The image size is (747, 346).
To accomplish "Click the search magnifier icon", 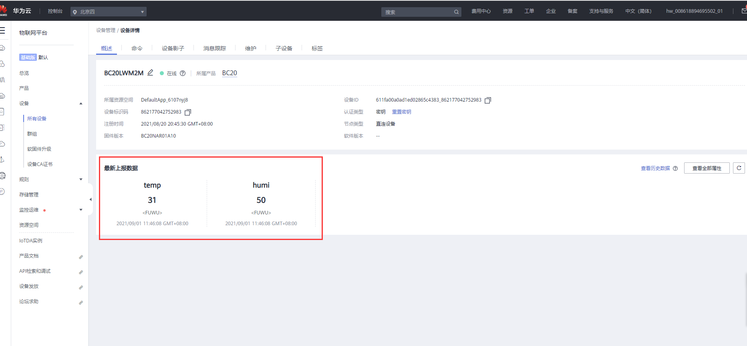I will coord(456,12).
